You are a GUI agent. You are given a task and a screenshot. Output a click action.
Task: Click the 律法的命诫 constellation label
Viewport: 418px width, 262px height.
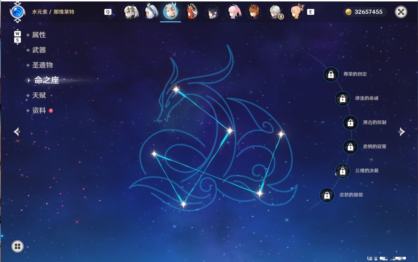pyautogui.click(x=367, y=98)
